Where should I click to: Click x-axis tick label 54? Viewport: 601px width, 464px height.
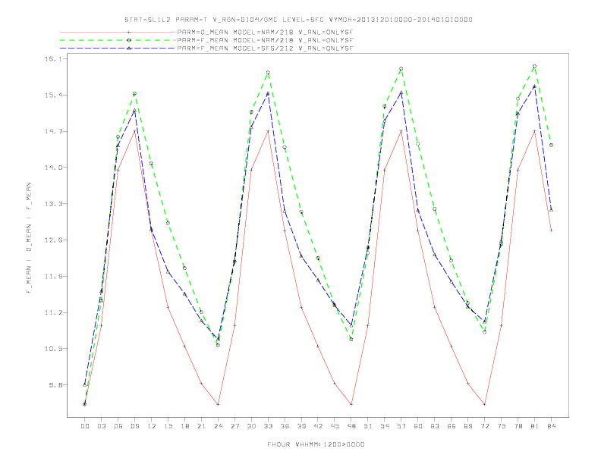click(385, 426)
